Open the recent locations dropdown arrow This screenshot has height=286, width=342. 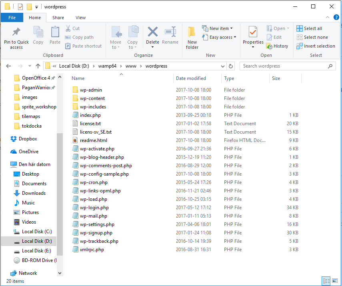pyautogui.click(x=30, y=66)
